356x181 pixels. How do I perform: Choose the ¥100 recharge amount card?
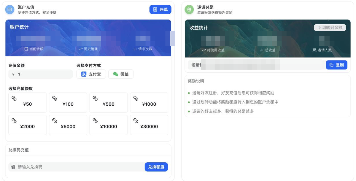pyautogui.click(x=68, y=103)
